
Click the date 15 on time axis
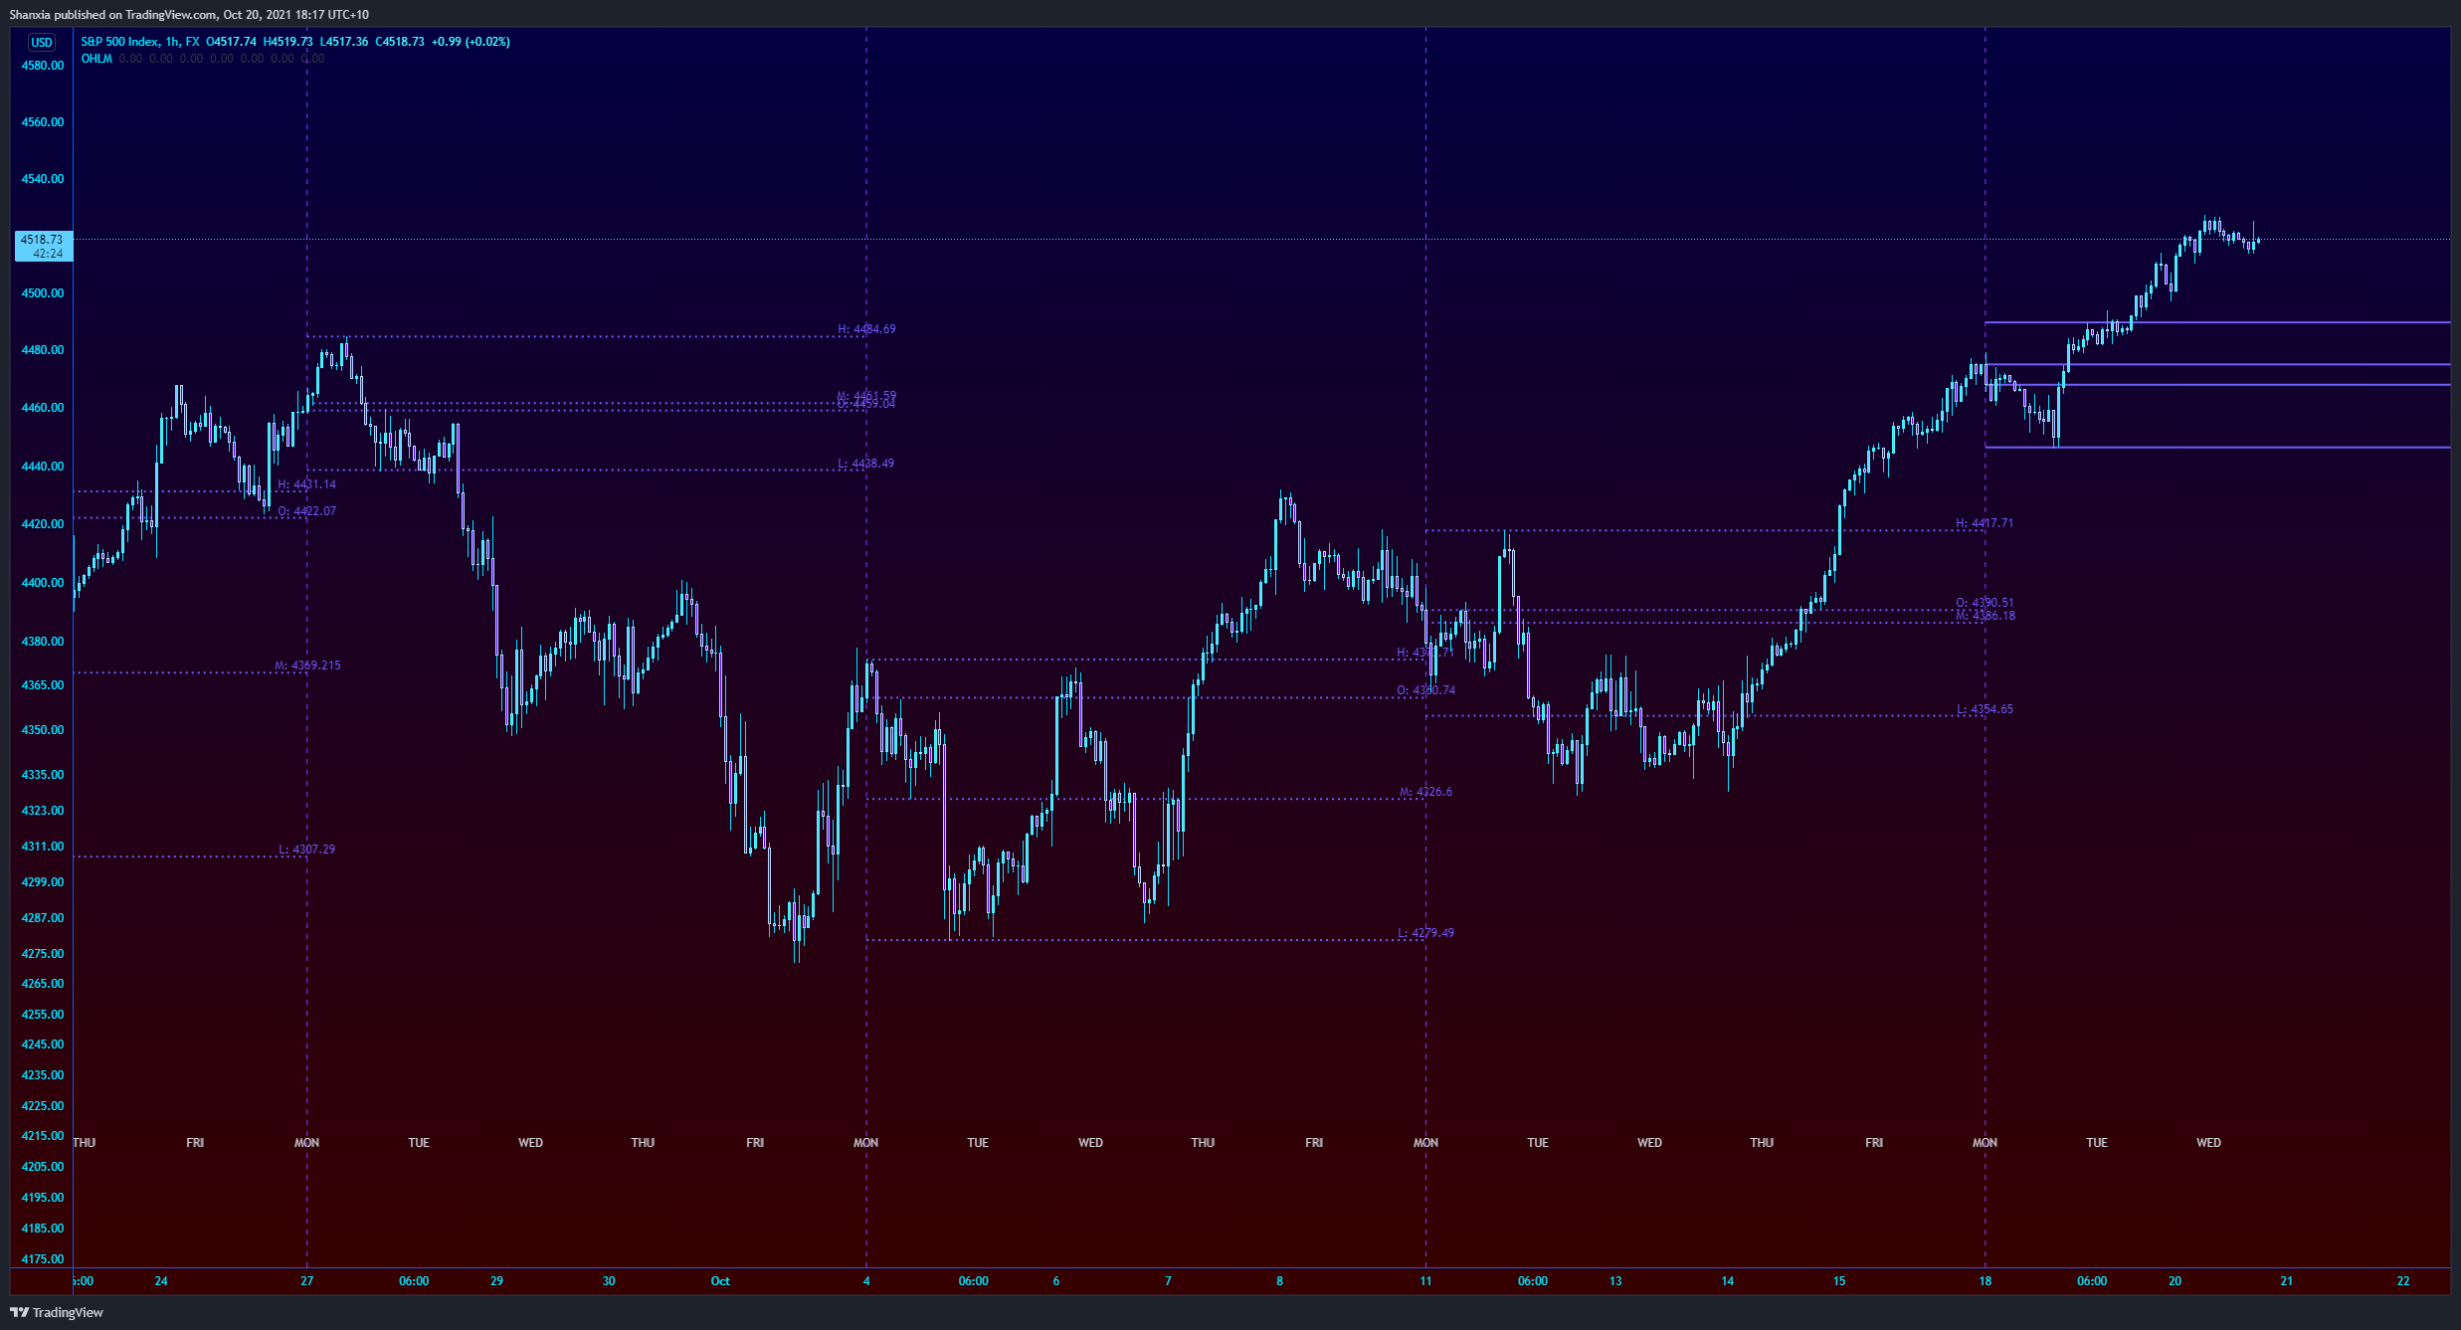1839,1281
